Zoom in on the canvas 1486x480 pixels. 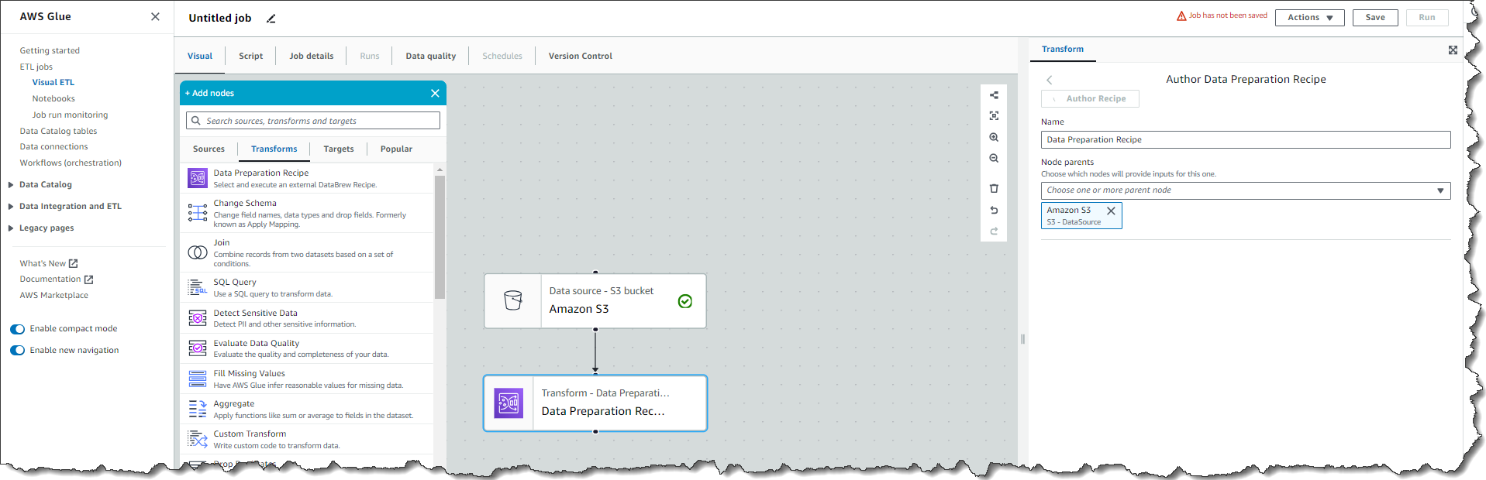coord(994,137)
